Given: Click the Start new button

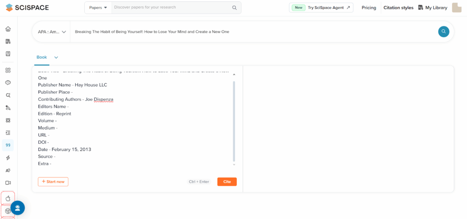Looking at the screenshot, I should pyautogui.click(x=53, y=182).
